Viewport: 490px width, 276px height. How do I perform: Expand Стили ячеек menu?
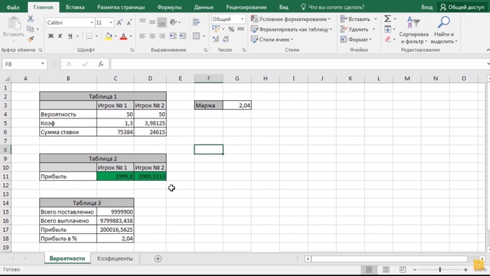click(x=272, y=39)
